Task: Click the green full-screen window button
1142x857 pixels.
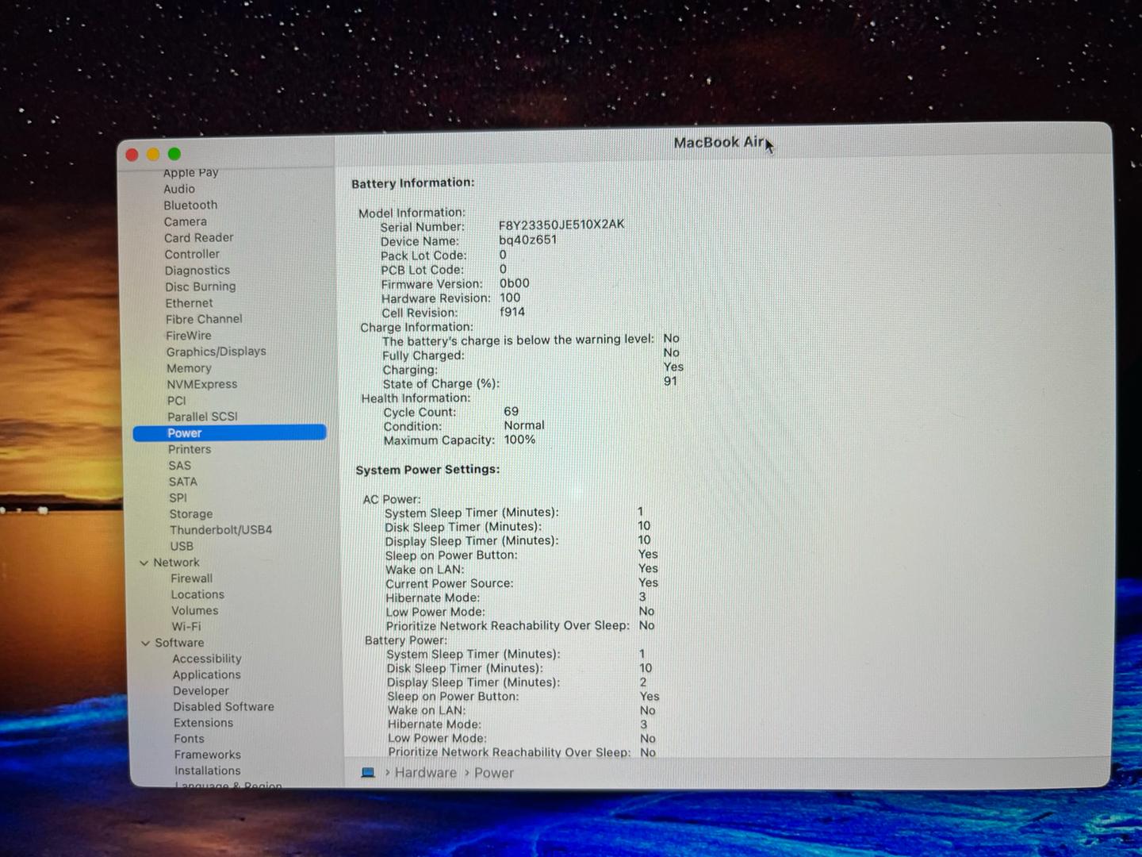Action: [x=174, y=154]
